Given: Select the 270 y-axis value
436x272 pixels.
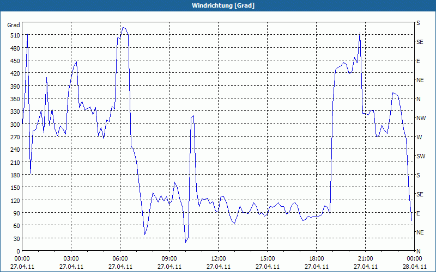Looking at the screenshot, I should click(15, 137).
